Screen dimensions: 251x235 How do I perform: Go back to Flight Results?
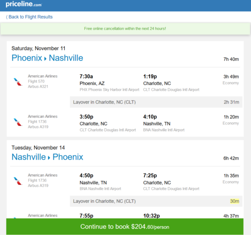29,17
